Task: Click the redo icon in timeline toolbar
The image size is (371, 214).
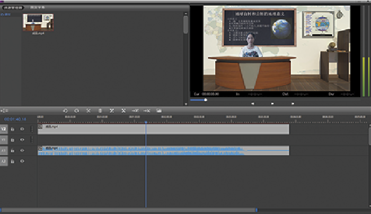Action: [77, 110]
